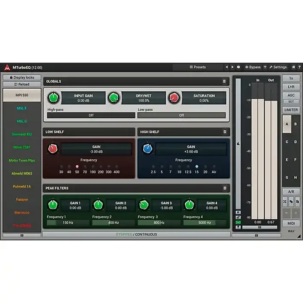Open Settings
This screenshot has width=303, height=303.
click(278, 67)
